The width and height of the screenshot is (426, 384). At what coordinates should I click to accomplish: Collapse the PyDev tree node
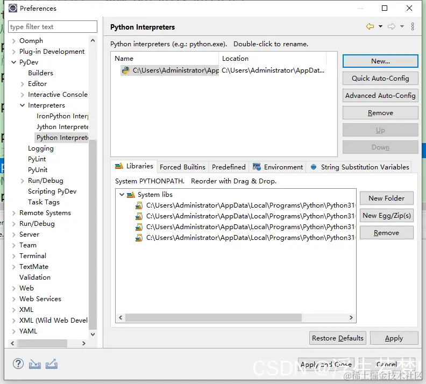(x=13, y=62)
